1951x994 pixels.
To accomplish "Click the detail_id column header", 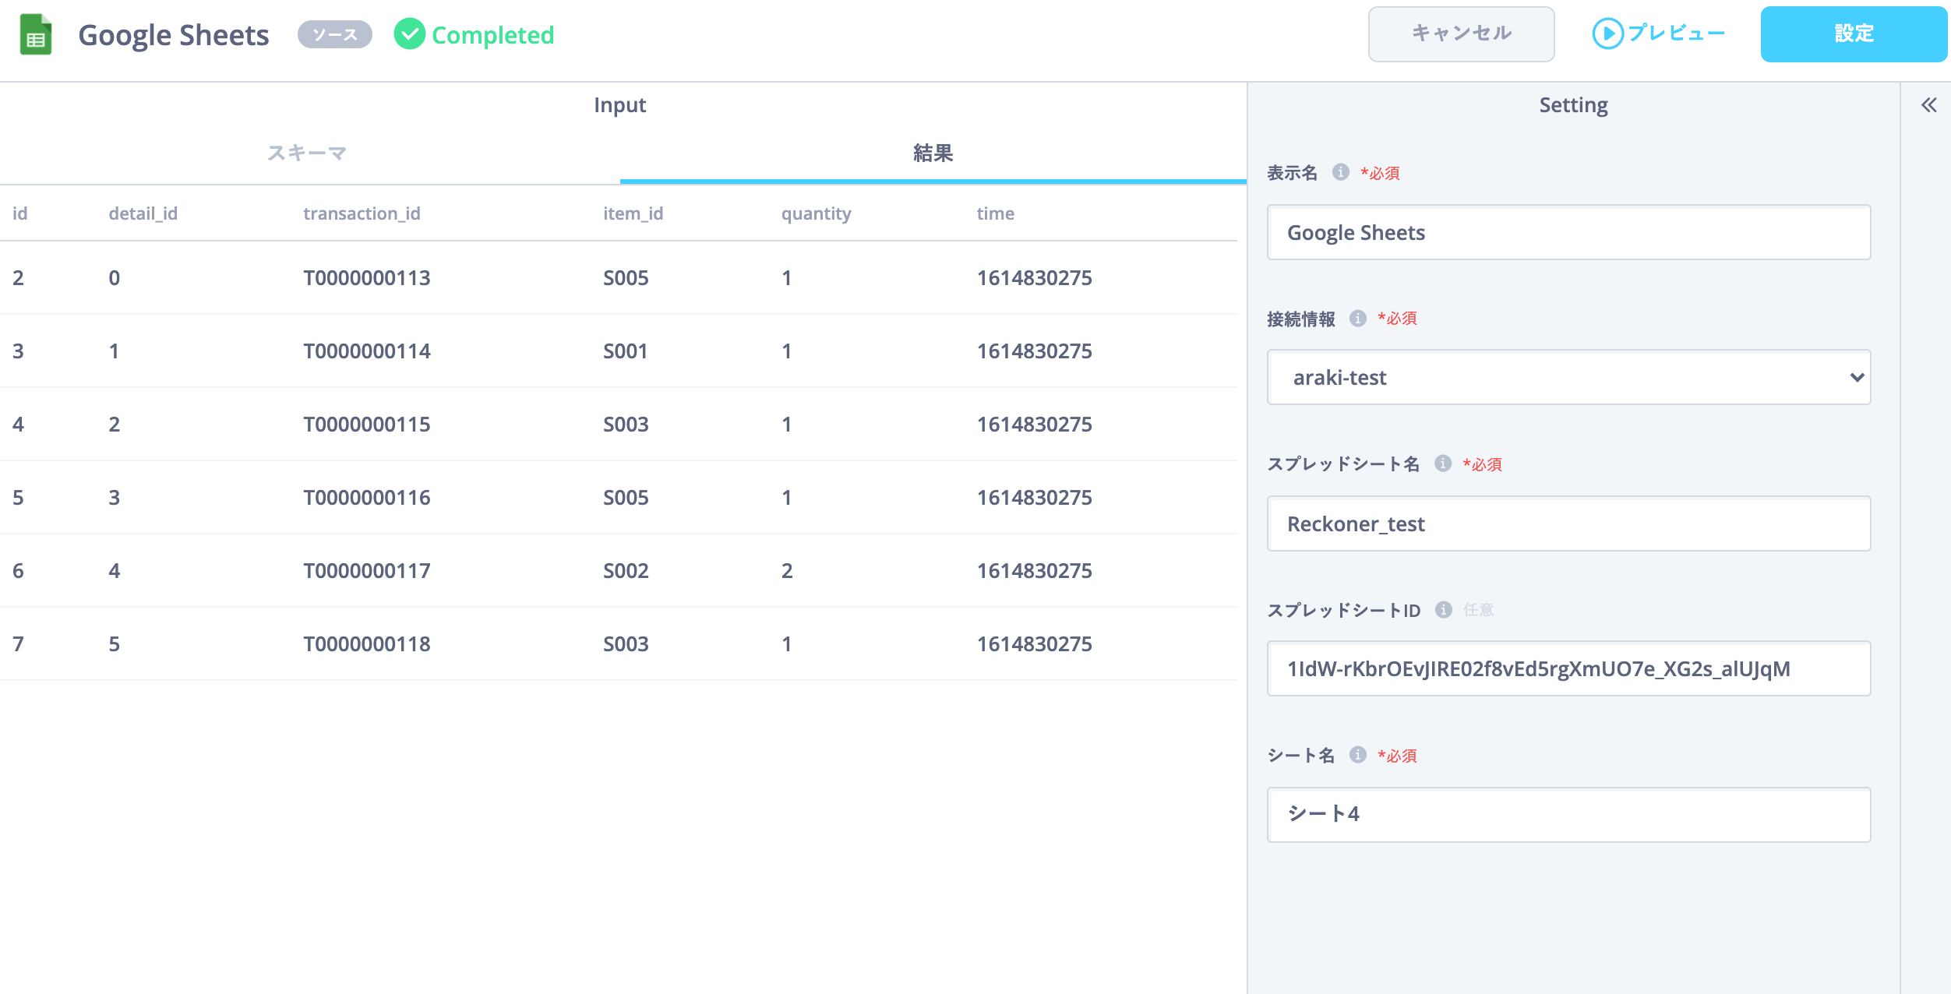I will pos(143,213).
